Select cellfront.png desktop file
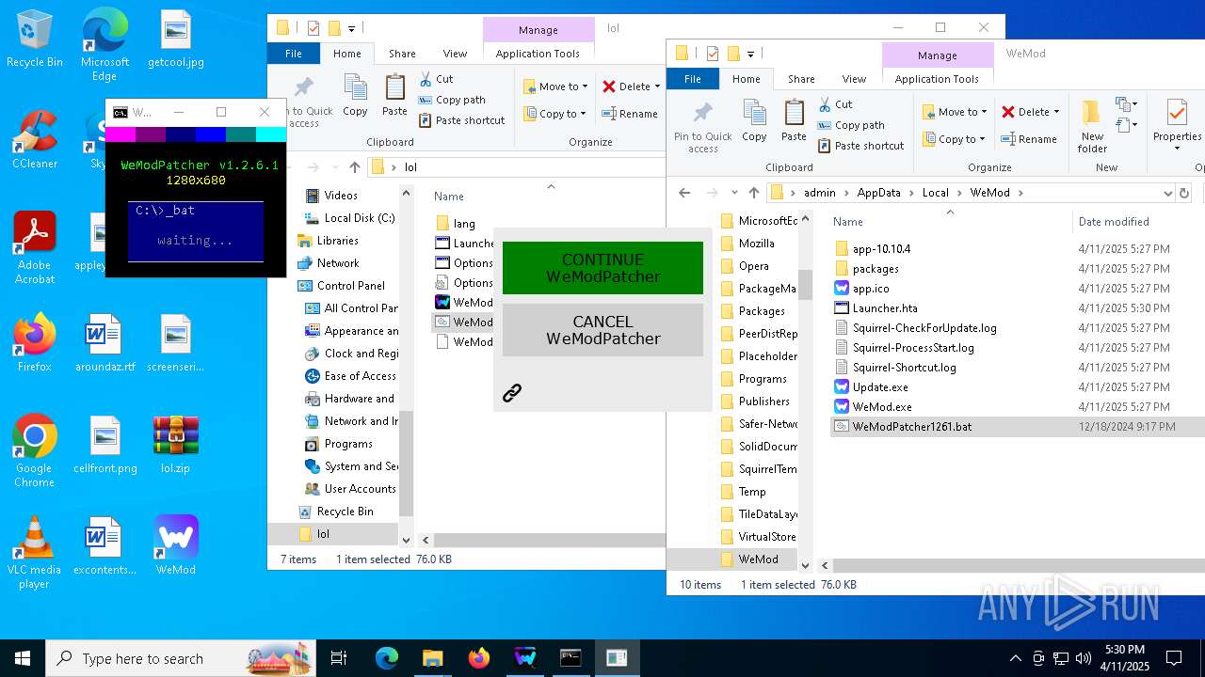The height and width of the screenshot is (677, 1205). [104, 445]
